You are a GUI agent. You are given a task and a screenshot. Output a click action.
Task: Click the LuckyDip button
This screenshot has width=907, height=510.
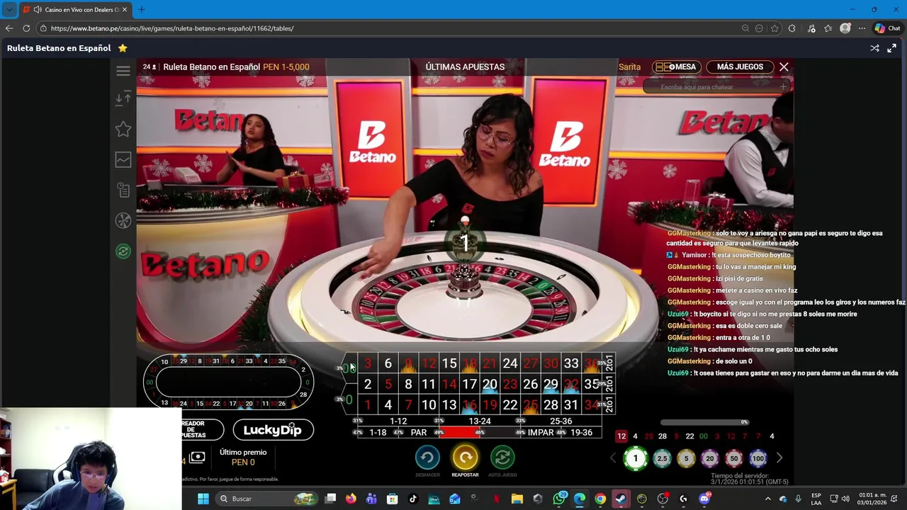coord(273,430)
